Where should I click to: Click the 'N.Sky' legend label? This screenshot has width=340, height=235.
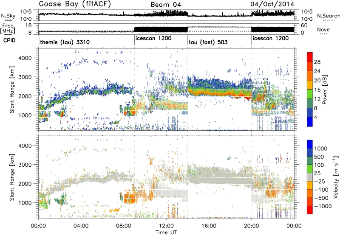point(8,16)
